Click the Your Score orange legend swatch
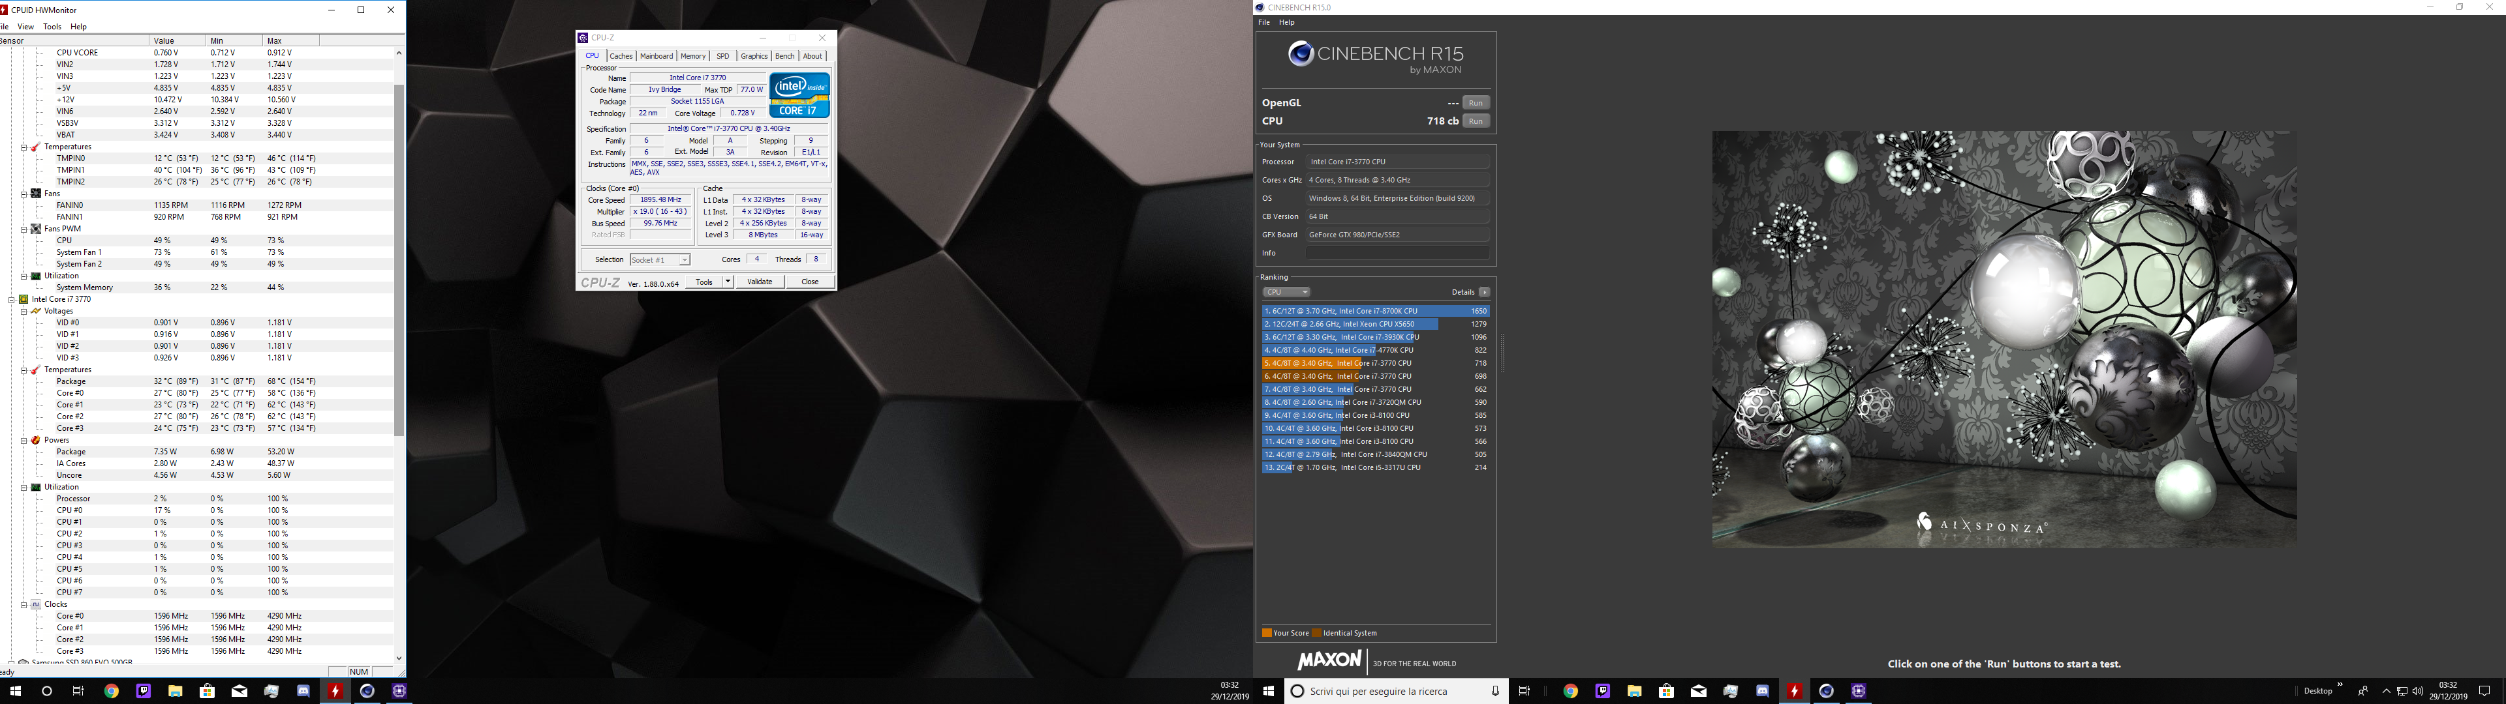The height and width of the screenshot is (704, 2506). pyautogui.click(x=1267, y=633)
